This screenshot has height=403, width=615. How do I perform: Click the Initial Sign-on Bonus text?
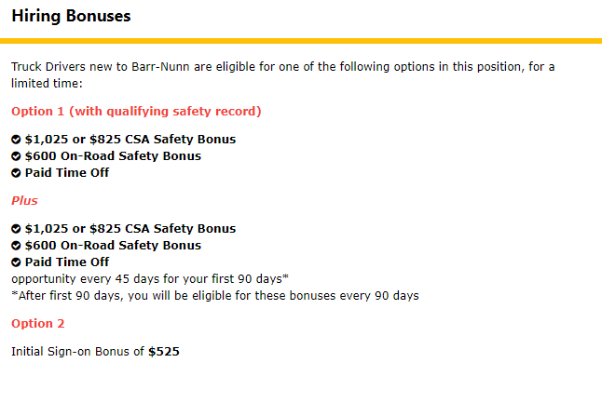coord(79,352)
